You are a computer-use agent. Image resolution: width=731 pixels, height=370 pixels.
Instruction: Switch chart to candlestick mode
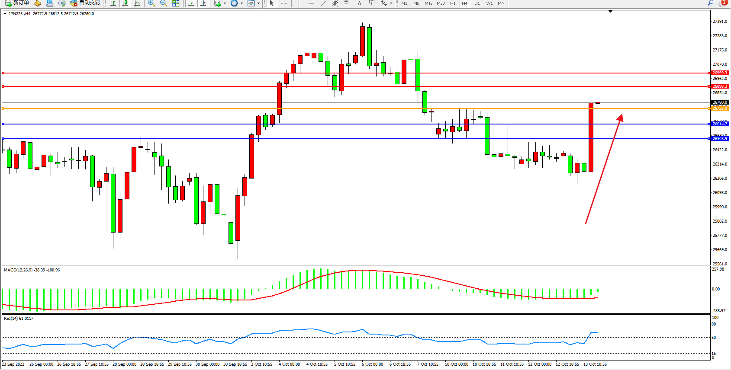pyautogui.click(x=125, y=3)
